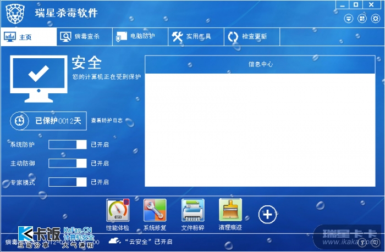Add a new tool with plus button
The height and width of the screenshot is (252, 385).
coord(267,215)
